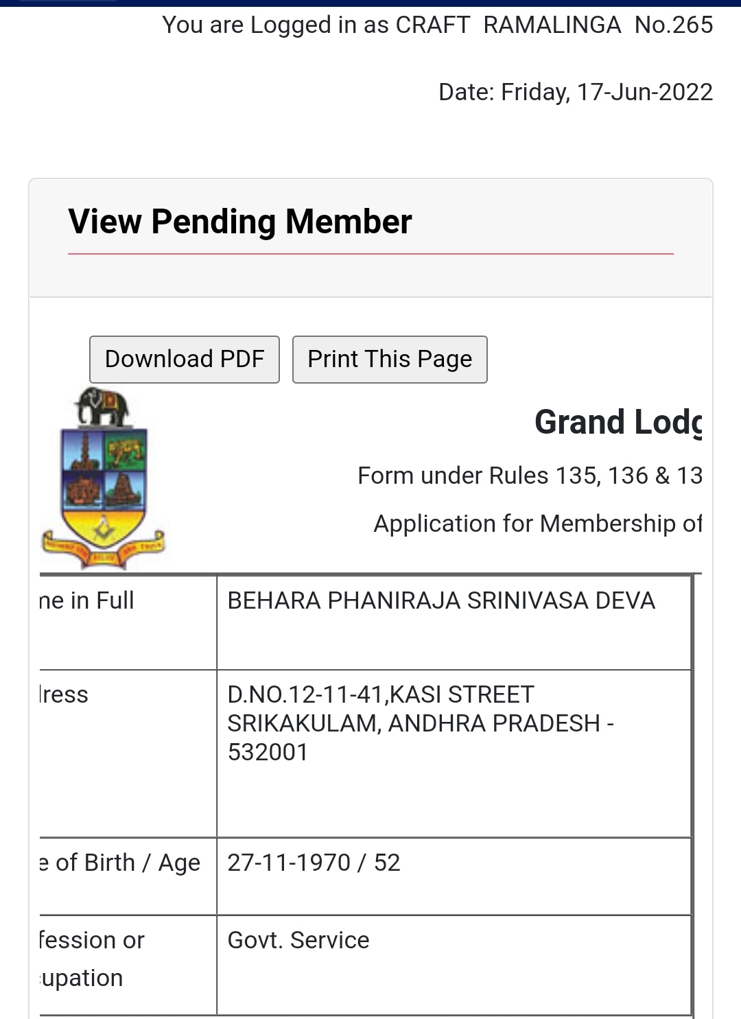Click the Grand Lodge title text
This screenshot has height=1019, width=741.
(x=617, y=422)
